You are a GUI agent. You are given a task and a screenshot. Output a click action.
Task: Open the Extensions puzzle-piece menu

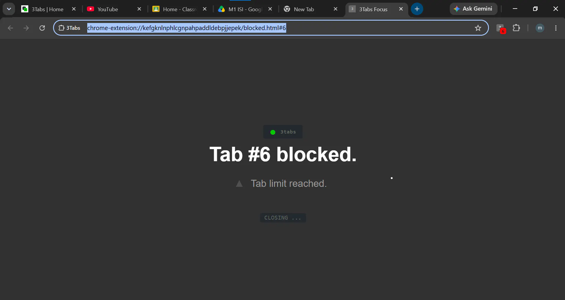click(x=516, y=28)
